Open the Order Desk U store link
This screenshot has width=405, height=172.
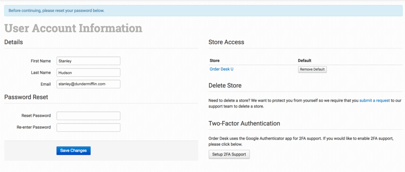pos(221,69)
